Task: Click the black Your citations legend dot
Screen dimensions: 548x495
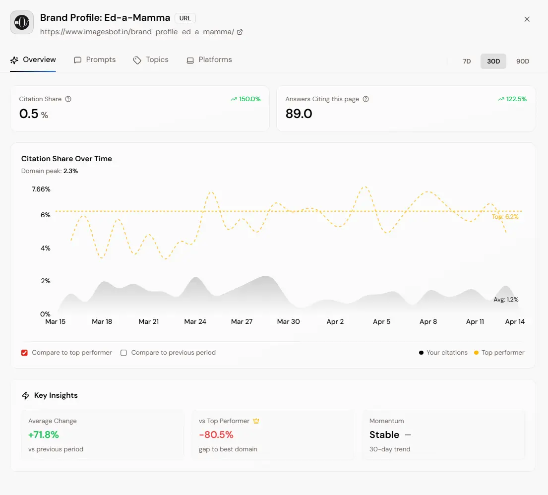Action: 421,353
